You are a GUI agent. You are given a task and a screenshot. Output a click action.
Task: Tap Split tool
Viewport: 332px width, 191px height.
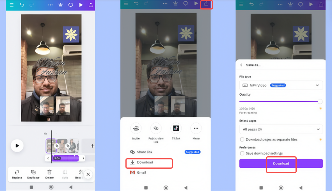65,174
